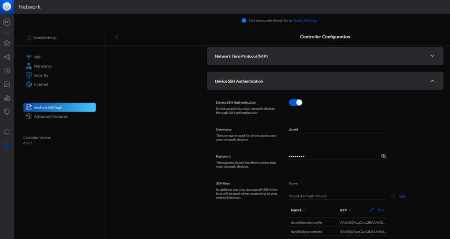Select WiFi in settings menu
The image size is (450, 239).
click(x=38, y=57)
